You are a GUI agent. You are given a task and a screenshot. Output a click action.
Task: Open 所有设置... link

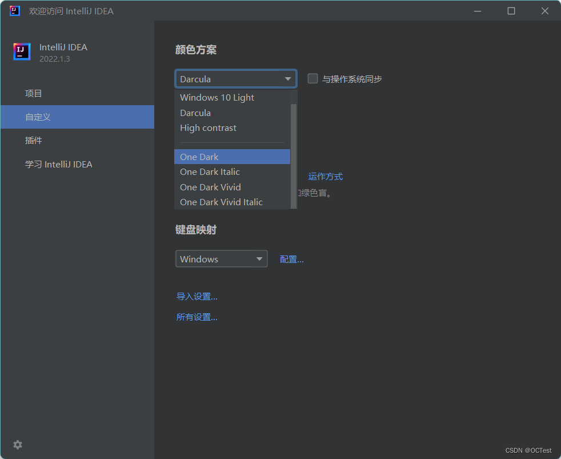click(x=197, y=317)
